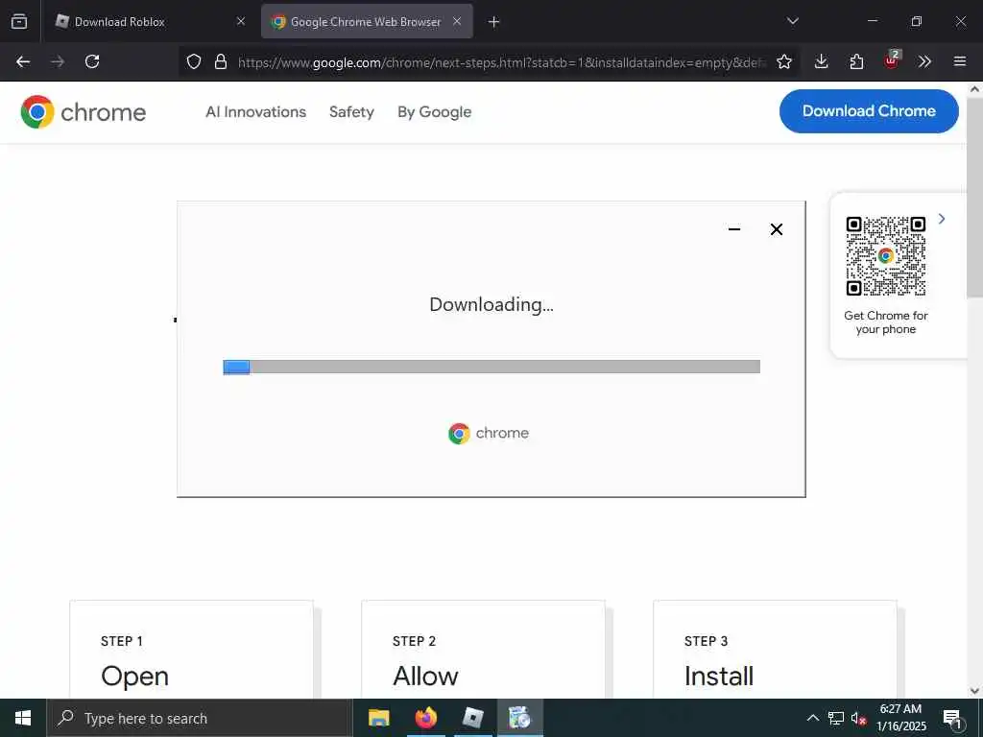Click the Roblox taskbar icon
Image resolution: width=983 pixels, height=737 pixels.
click(472, 718)
